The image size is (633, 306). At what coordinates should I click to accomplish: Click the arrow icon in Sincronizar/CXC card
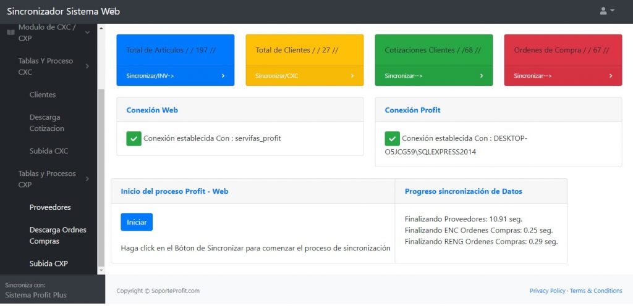pyautogui.click(x=352, y=76)
